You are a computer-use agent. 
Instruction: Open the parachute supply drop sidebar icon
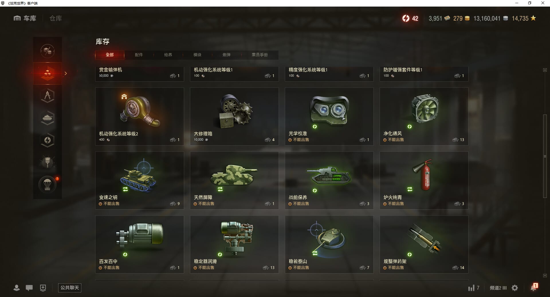tap(48, 184)
